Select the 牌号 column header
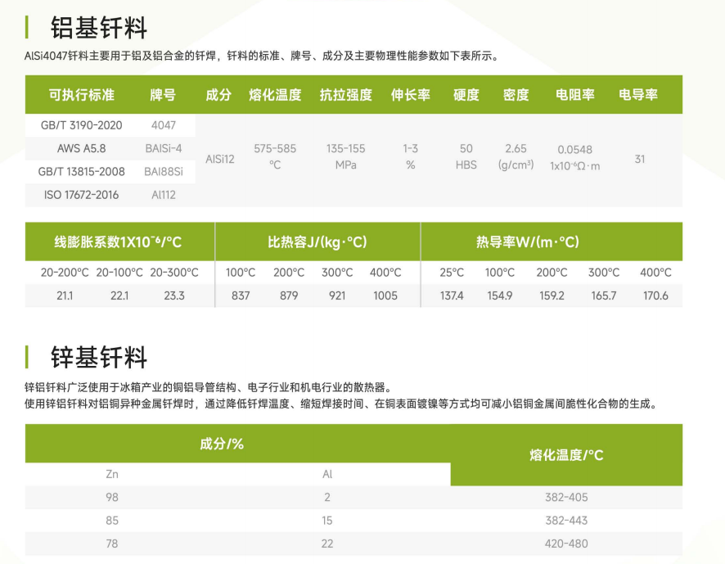 [163, 95]
